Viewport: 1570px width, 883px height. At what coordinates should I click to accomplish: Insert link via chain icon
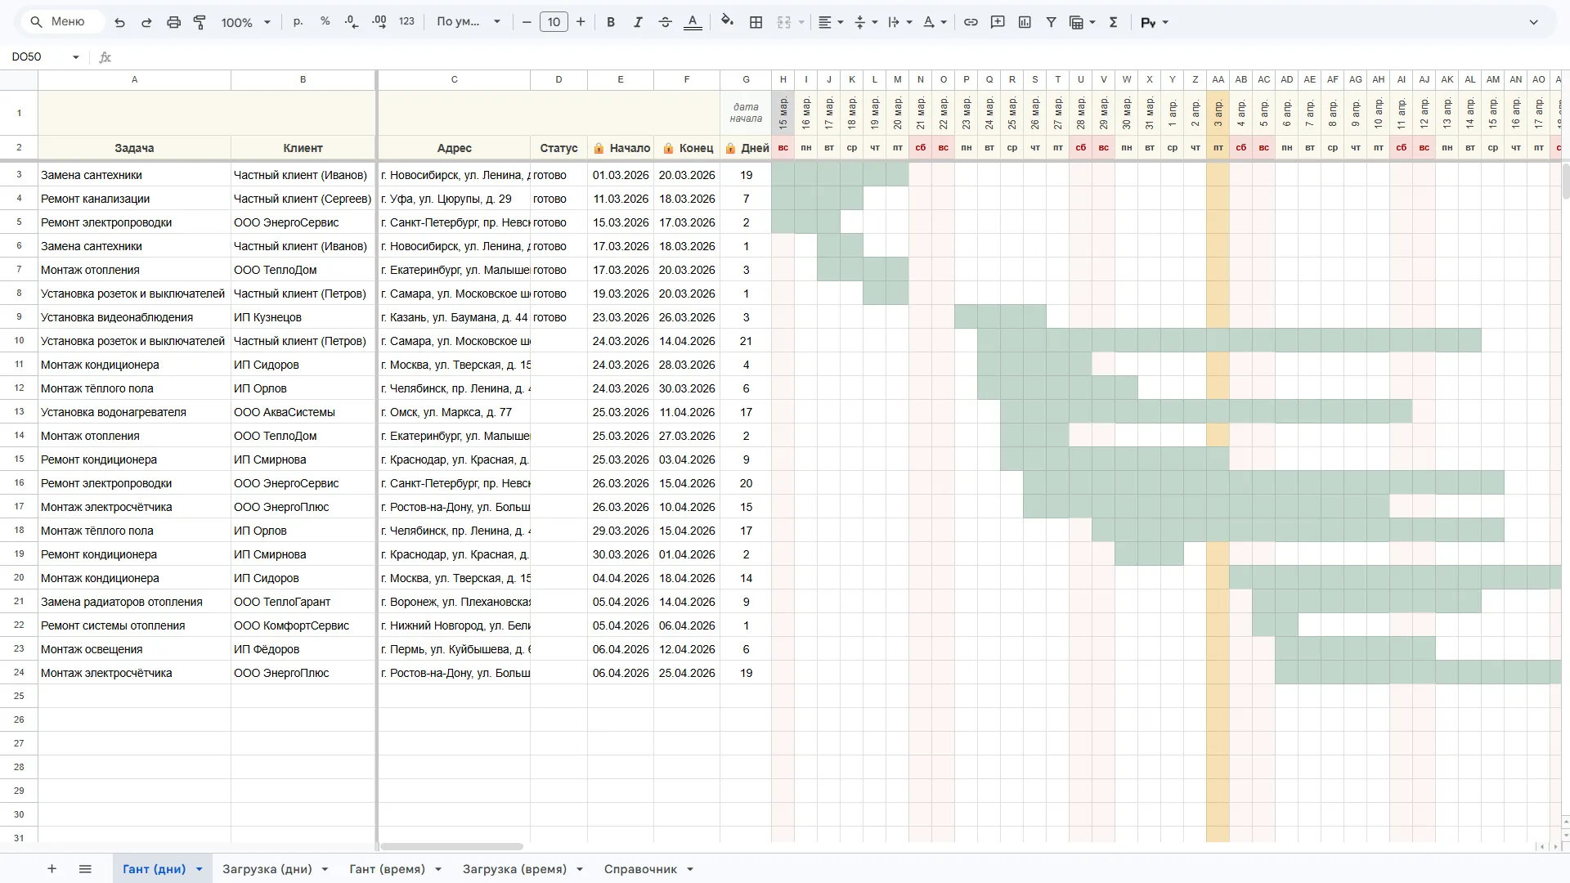pos(971,22)
